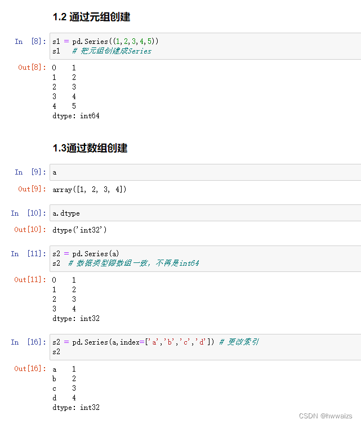Image resolution: width=361 pixels, height=424 pixels.
Task: Click row 'a 1' in Out[16]
Action: click(64, 369)
